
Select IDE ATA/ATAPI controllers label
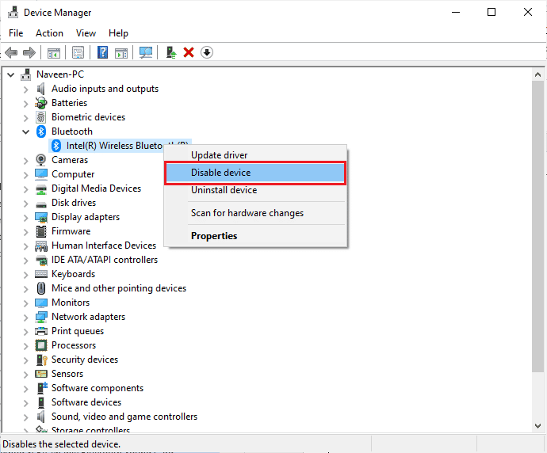pyautogui.click(x=105, y=260)
